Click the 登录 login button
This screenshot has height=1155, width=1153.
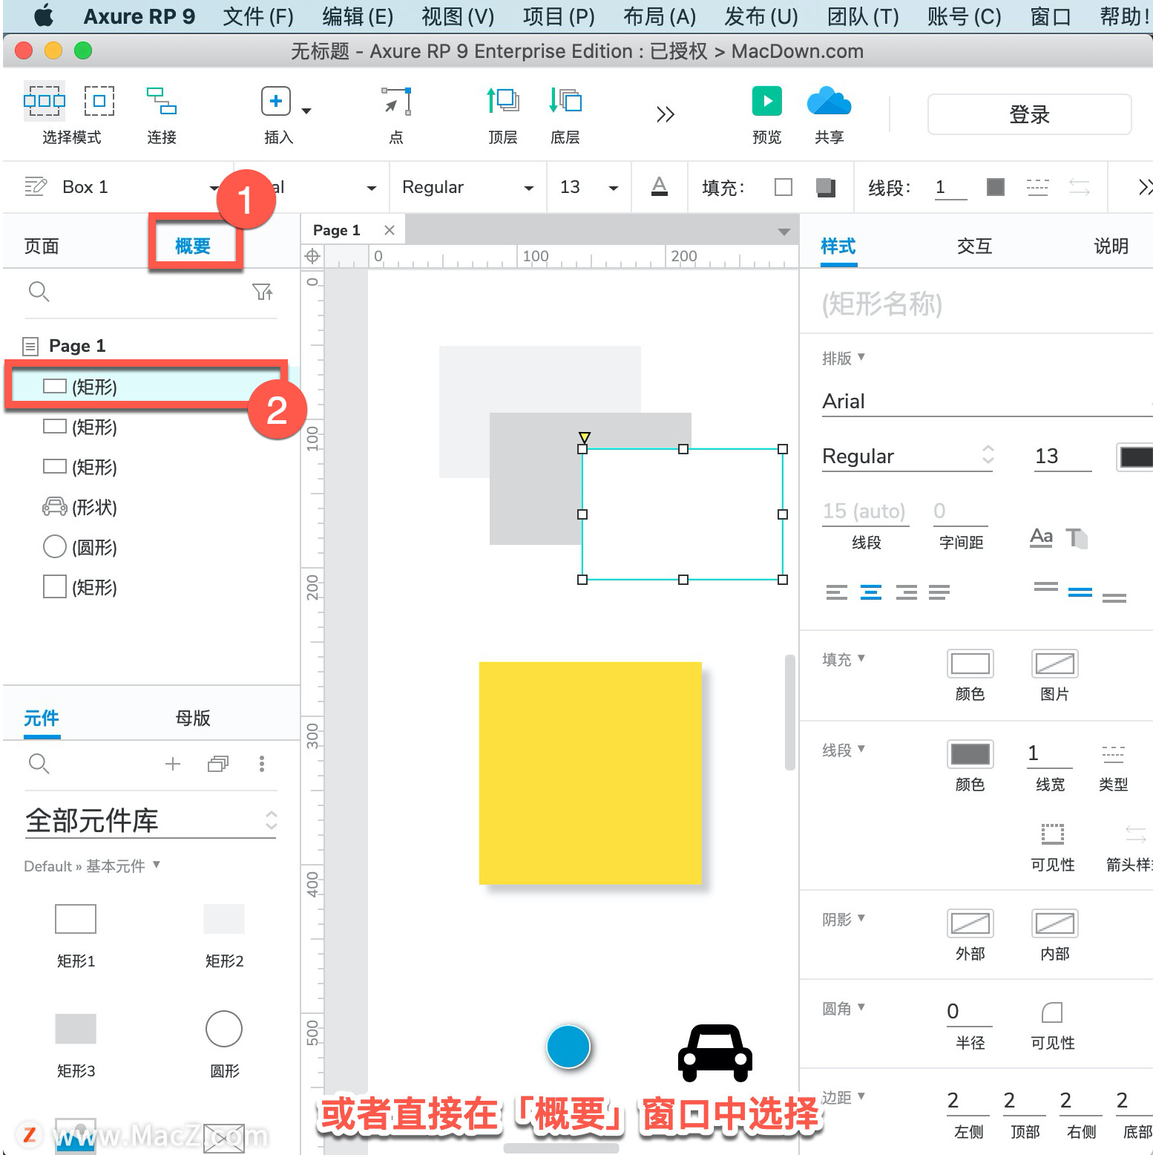pyautogui.click(x=1029, y=114)
